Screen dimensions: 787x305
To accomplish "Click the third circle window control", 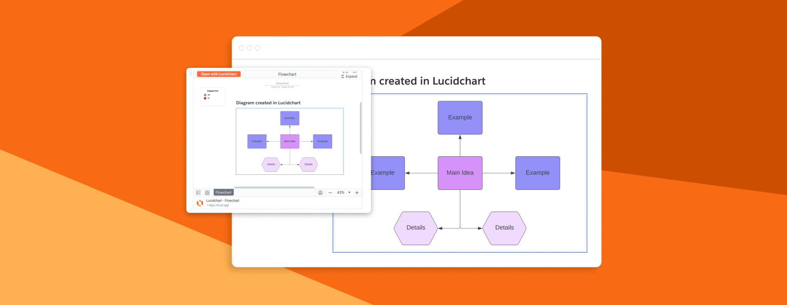I will [x=258, y=48].
